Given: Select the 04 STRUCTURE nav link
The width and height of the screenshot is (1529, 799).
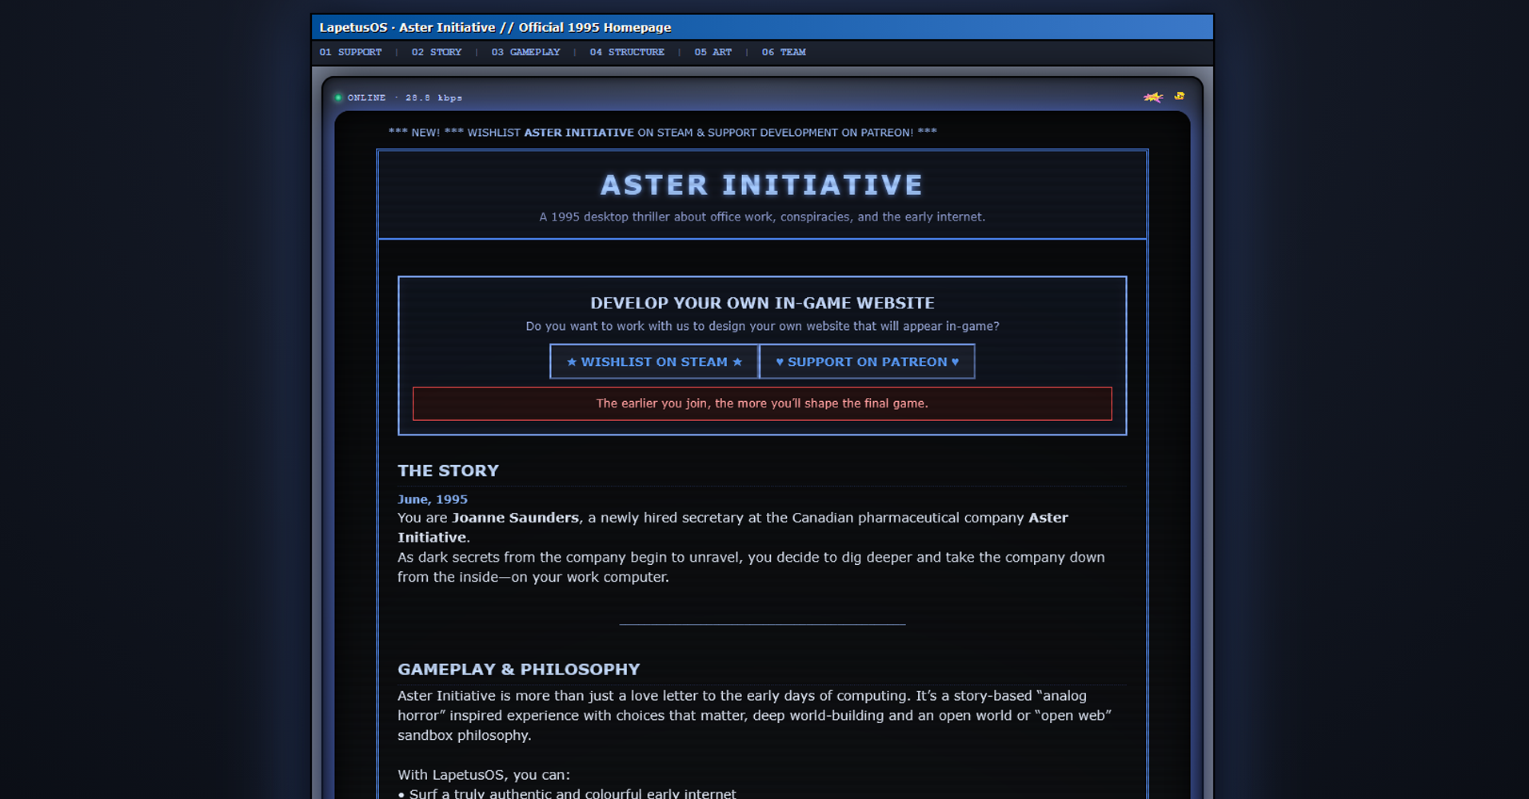Looking at the screenshot, I should point(627,52).
